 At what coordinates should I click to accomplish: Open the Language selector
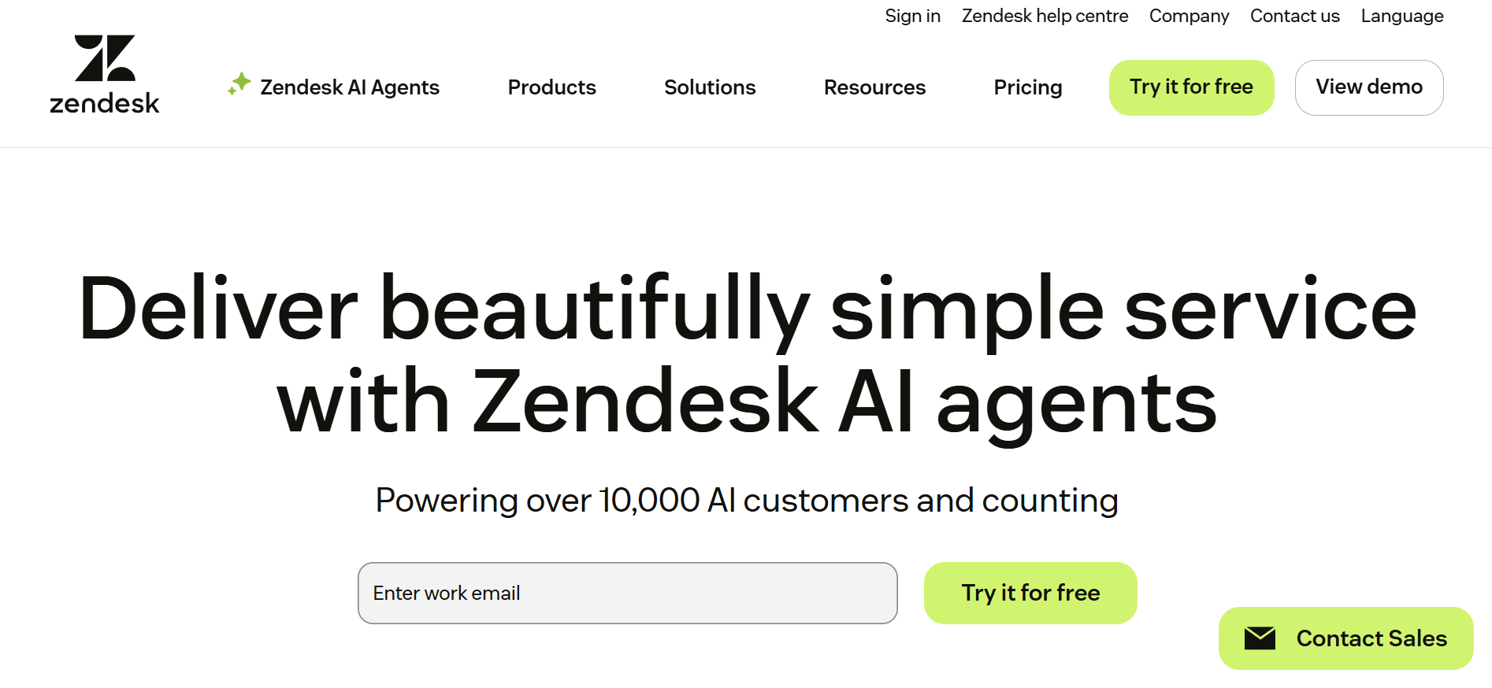click(1401, 16)
